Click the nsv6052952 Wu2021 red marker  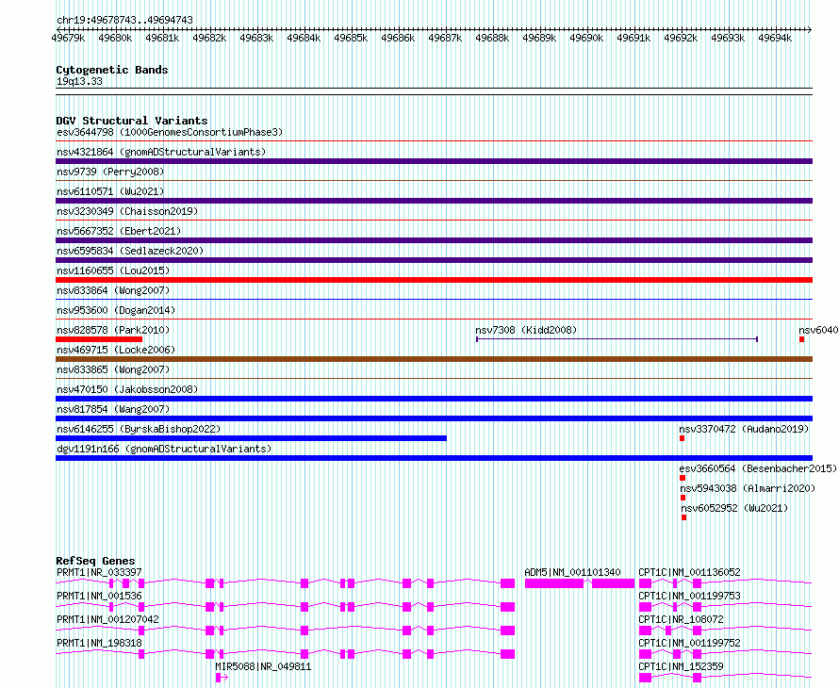[x=683, y=517]
